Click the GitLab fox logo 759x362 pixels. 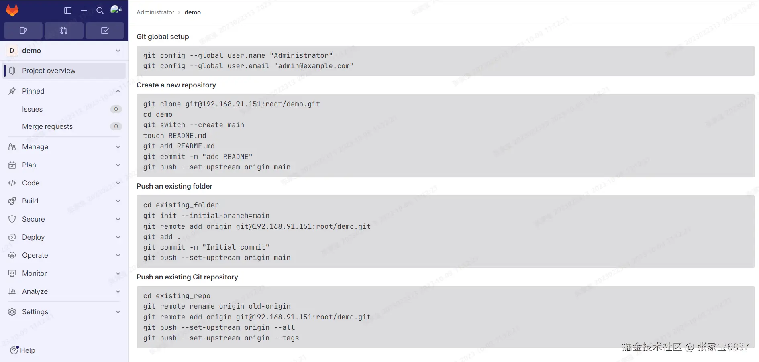click(12, 10)
